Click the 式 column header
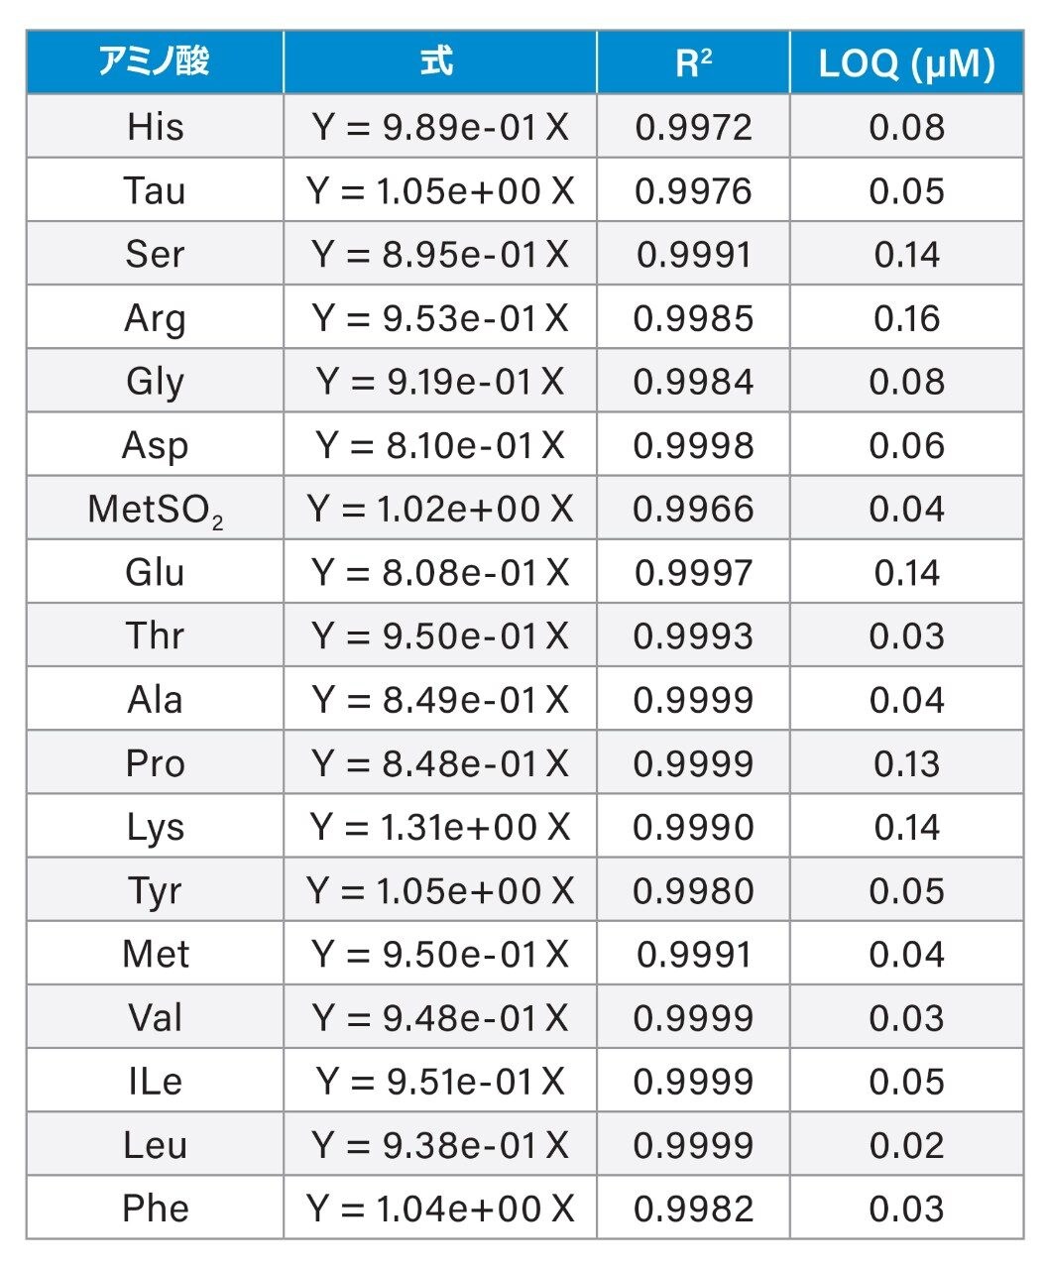 click(x=440, y=62)
